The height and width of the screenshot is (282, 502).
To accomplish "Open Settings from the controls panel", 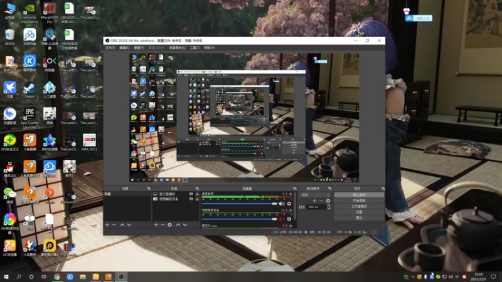I will [359, 212].
